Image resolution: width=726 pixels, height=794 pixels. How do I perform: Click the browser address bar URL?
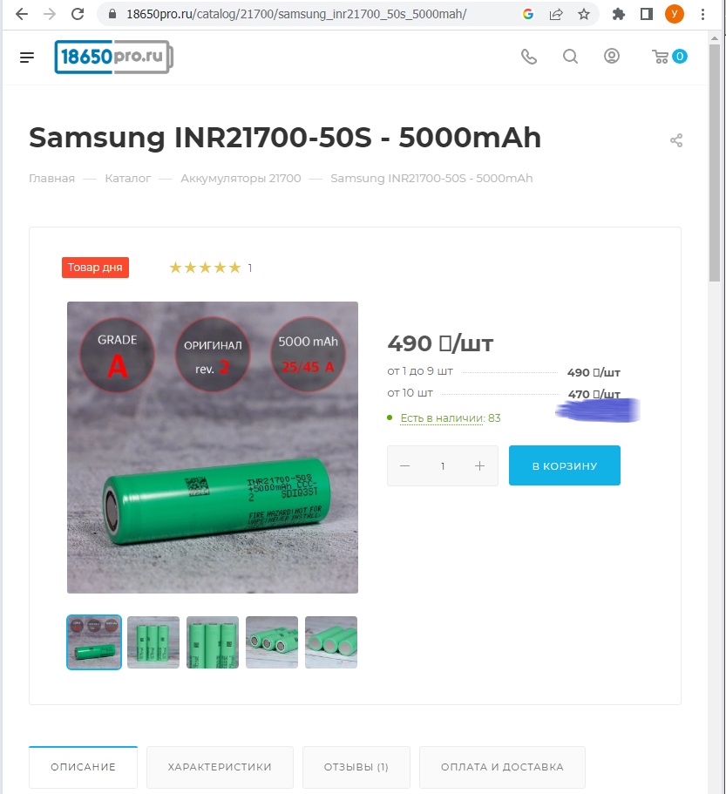click(x=296, y=14)
